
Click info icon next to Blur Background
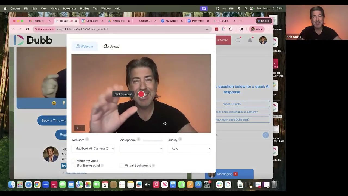[102, 166]
